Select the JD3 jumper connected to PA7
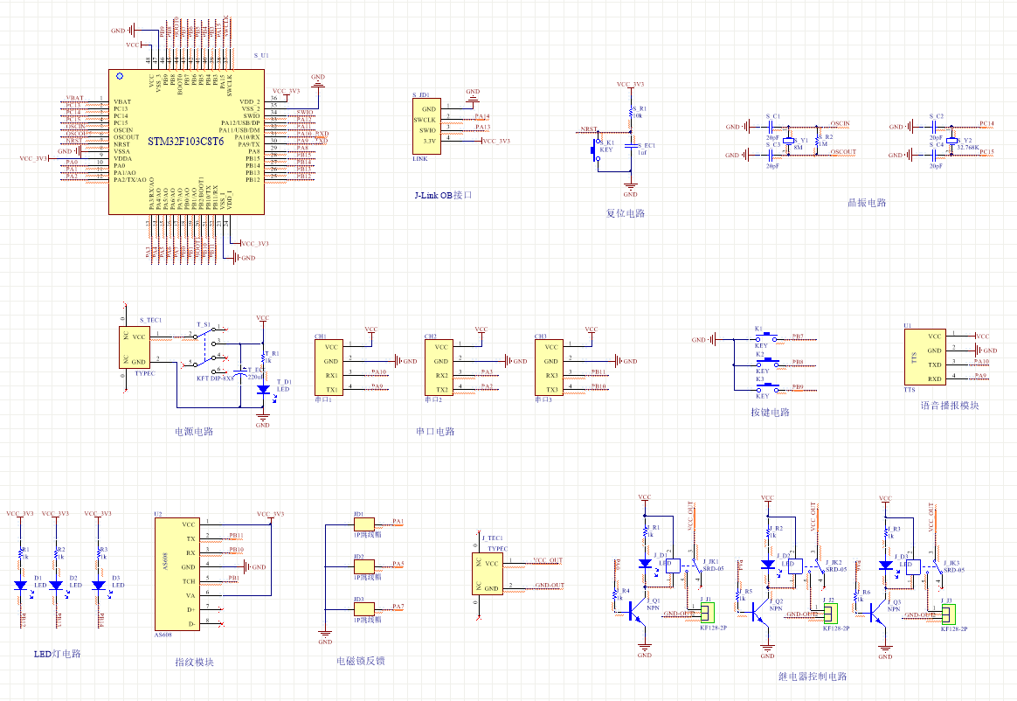The image size is (1017, 701). 363,609
